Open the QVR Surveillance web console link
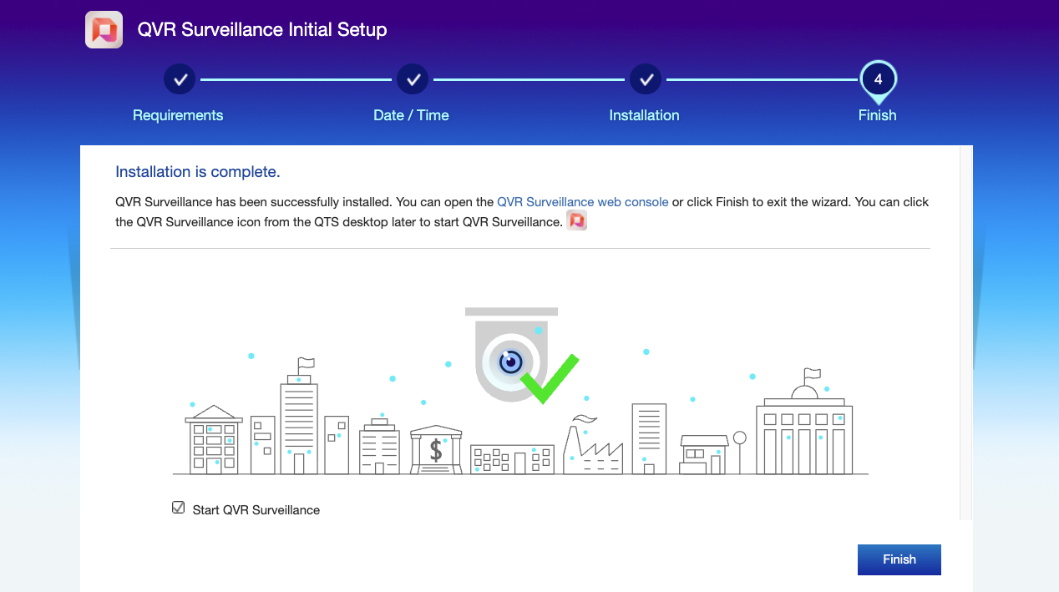Image resolution: width=1059 pixels, height=592 pixels. [x=582, y=202]
